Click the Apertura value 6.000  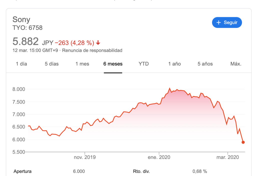tap(79, 171)
